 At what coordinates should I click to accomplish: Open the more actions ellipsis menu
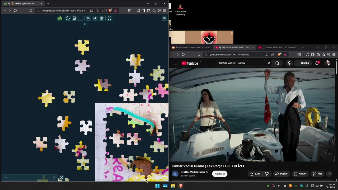click(329, 174)
